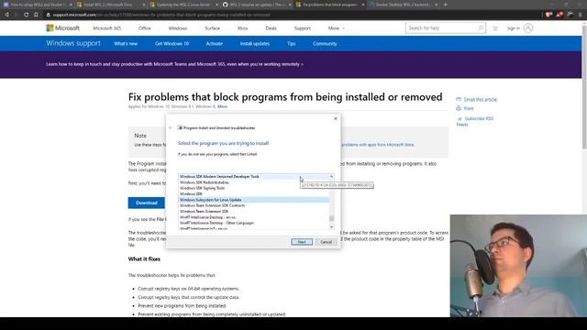The width and height of the screenshot is (587, 330).
Task: Open Windows menu item
Action: coord(178,28)
